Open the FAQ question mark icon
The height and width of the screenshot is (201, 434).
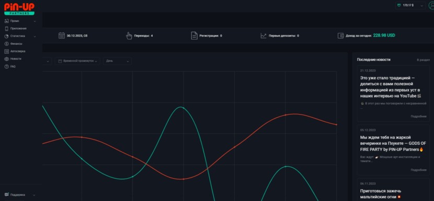coord(7,67)
